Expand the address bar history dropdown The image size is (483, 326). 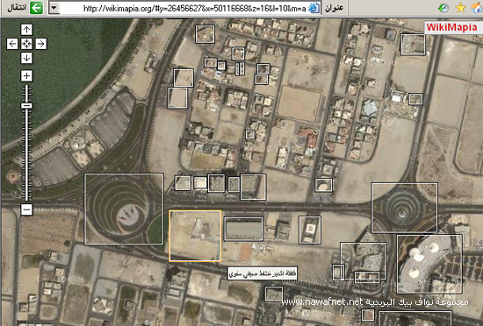point(54,8)
